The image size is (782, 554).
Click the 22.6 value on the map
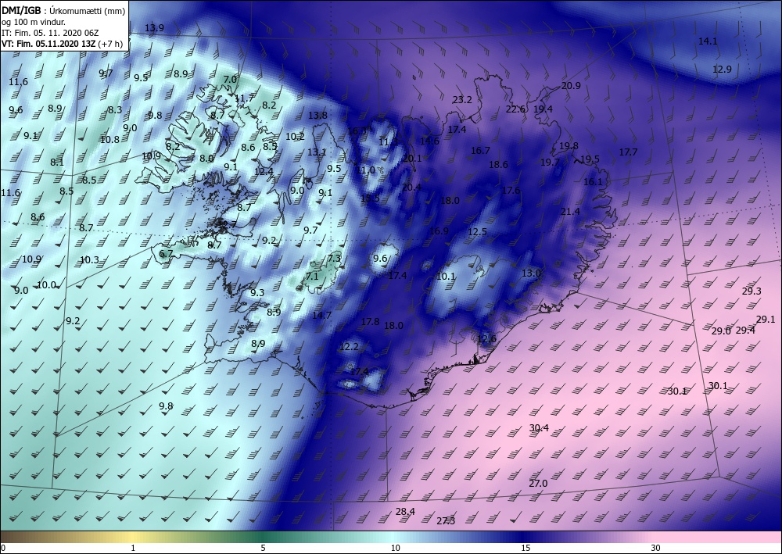pos(515,109)
